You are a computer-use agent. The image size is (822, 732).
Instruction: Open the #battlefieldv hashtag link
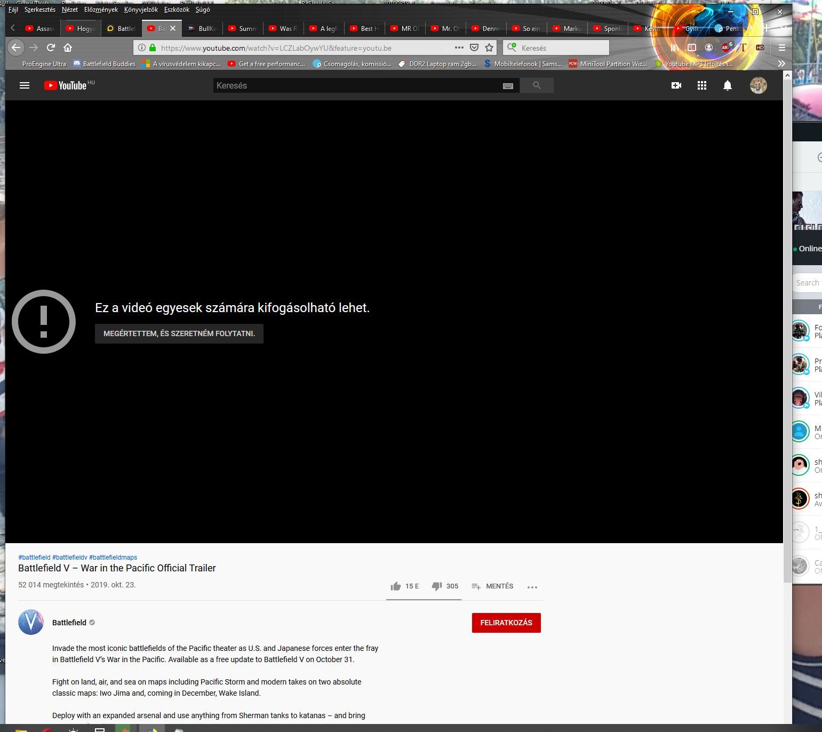pos(70,558)
